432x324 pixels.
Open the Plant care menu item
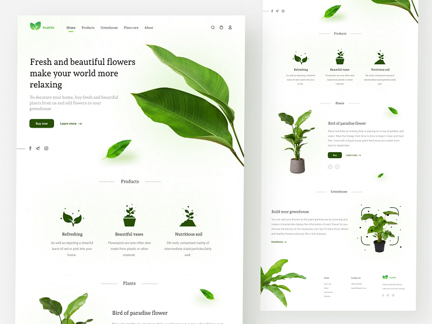(x=131, y=28)
